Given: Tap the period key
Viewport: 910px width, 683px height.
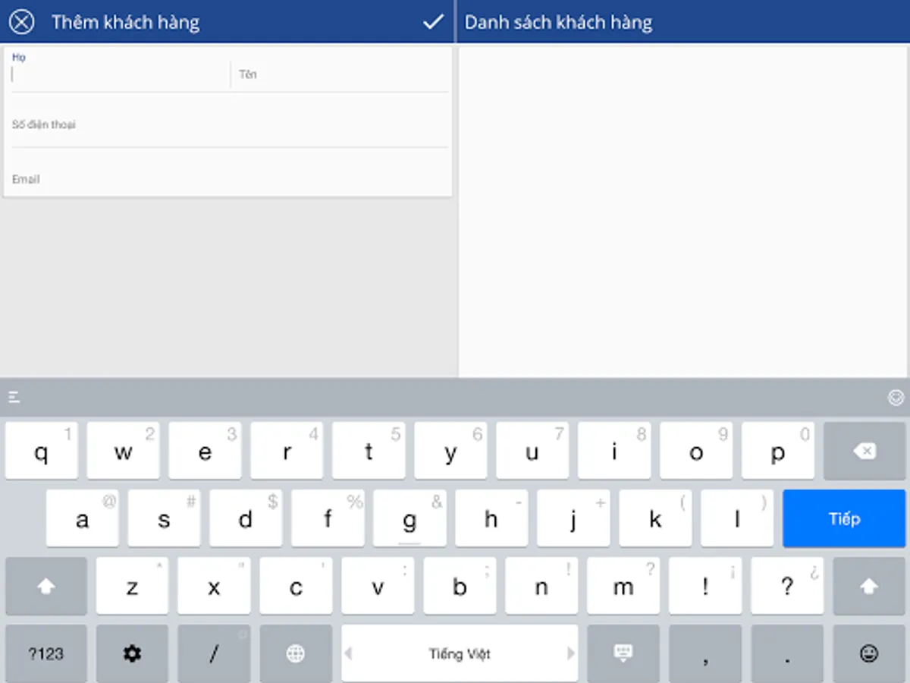Looking at the screenshot, I should pos(787,653).
